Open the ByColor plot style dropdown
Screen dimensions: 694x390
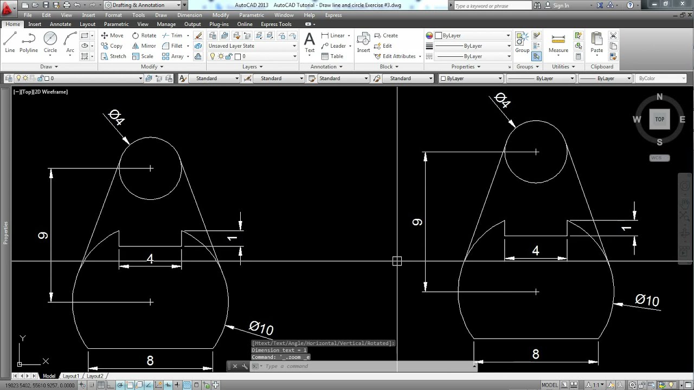(661, 79)
